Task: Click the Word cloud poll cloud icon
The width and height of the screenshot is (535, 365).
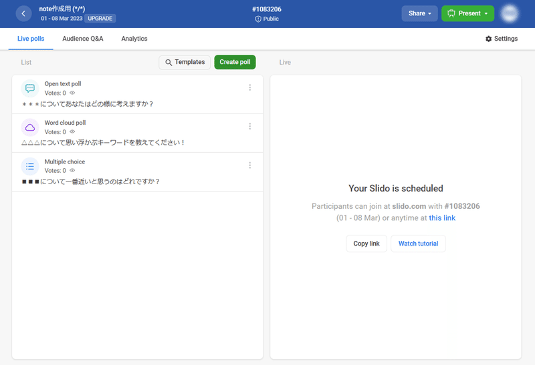Action: click(x=30, y=127)
